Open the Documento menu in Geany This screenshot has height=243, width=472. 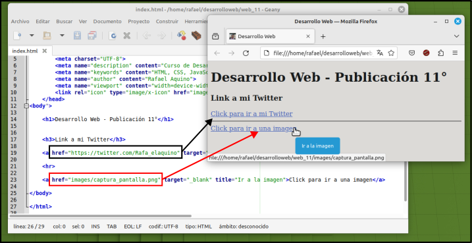point(107,21)
